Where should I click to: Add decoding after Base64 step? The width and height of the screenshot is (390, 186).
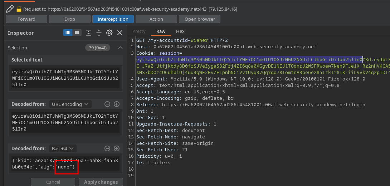(x=116, y=148)
